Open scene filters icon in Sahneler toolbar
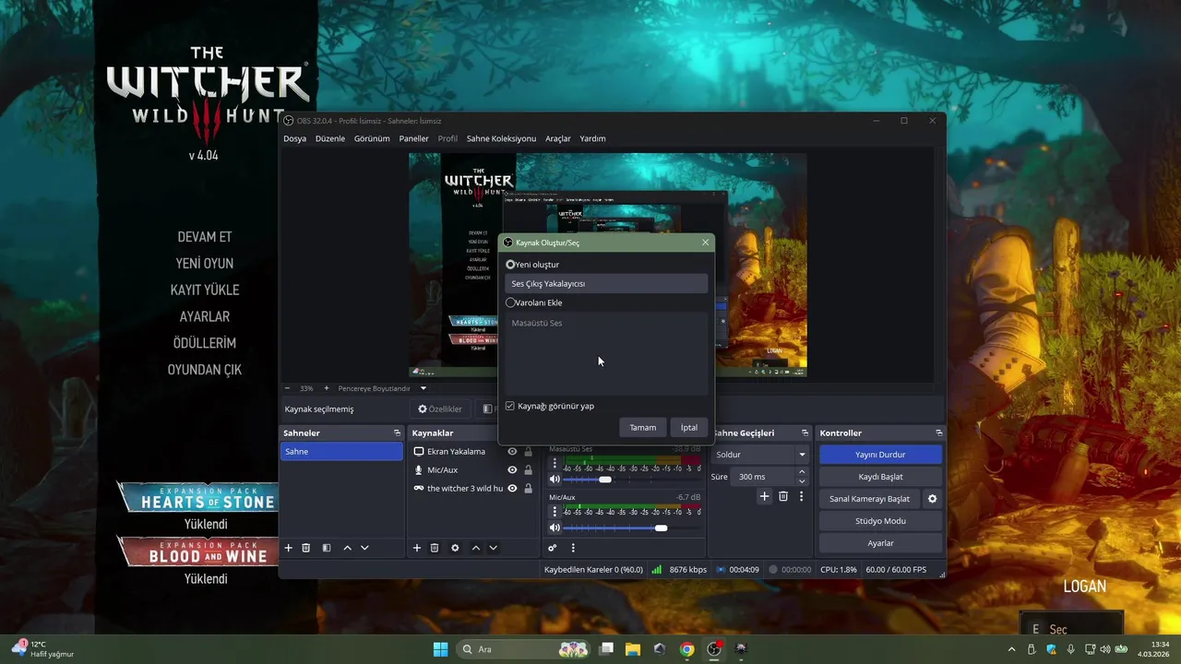 (327, 548)
